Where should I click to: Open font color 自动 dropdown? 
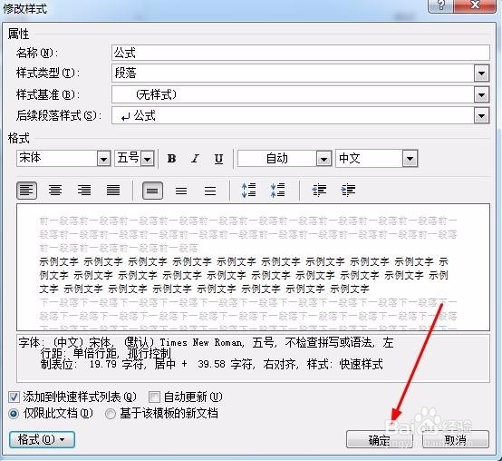(x=323, y=159)
